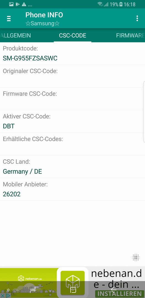Tap the edge panel handle on right side

[x=144, y=112]
